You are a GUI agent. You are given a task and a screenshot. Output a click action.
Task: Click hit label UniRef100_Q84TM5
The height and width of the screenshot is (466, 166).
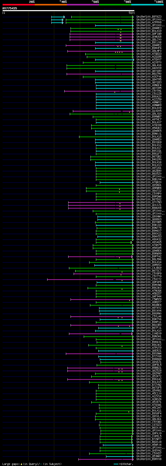[149, 80]
